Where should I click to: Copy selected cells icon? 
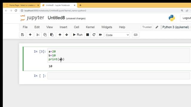coord(45,35)
